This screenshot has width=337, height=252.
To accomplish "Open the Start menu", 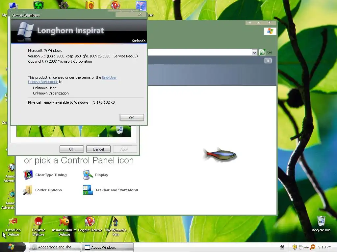I will (13, 247).
